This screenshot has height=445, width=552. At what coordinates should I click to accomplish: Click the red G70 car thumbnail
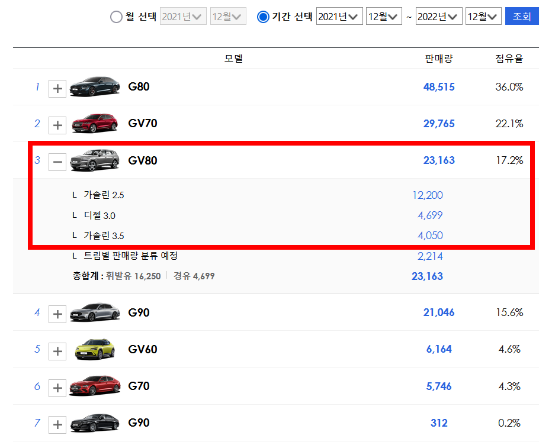[95, 386]
